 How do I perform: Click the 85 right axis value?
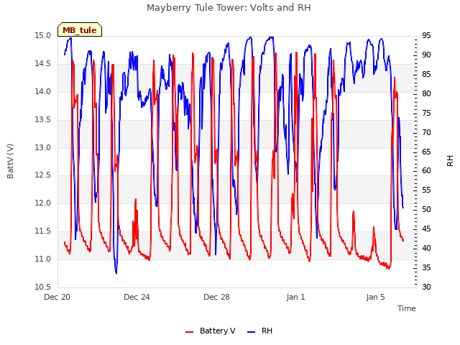tap(426, 74)
